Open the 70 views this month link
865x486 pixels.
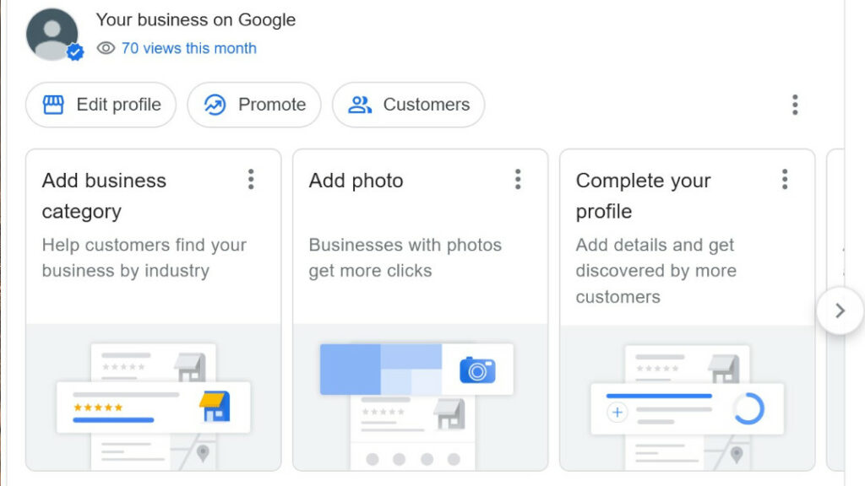point(188,48)
